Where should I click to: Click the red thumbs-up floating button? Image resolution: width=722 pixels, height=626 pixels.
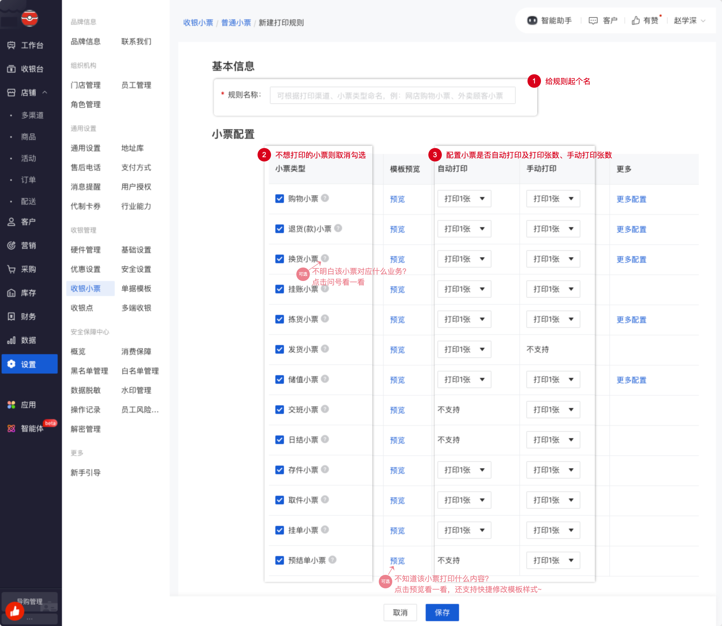pyautogui.click(x=15, y=611)
